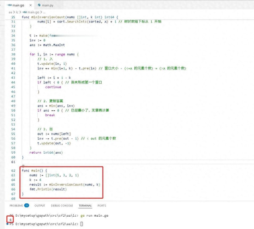254x229 pixels.
Task: Open the 'aa' breadcrumb folder
Action: pyautogui.click(x=11, y=12)
